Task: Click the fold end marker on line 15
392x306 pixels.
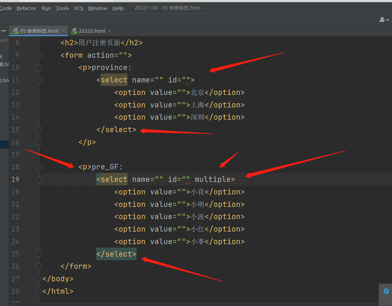Action: pos(39,130)
